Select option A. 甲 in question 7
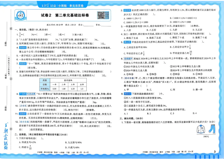 tap(126, 90)
